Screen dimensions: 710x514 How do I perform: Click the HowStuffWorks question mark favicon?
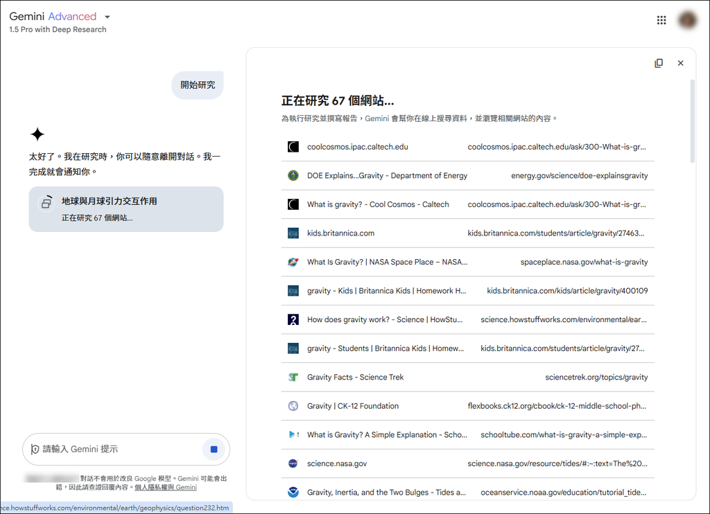coord(293,319)
